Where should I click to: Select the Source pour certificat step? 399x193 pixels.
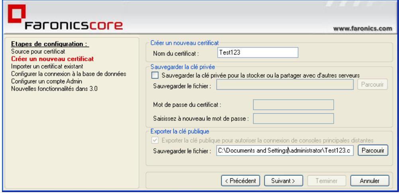click(38, 51)
